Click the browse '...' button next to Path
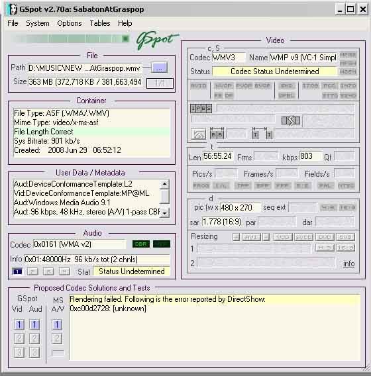This screenshot has width=371, height=376. point(160,68)
